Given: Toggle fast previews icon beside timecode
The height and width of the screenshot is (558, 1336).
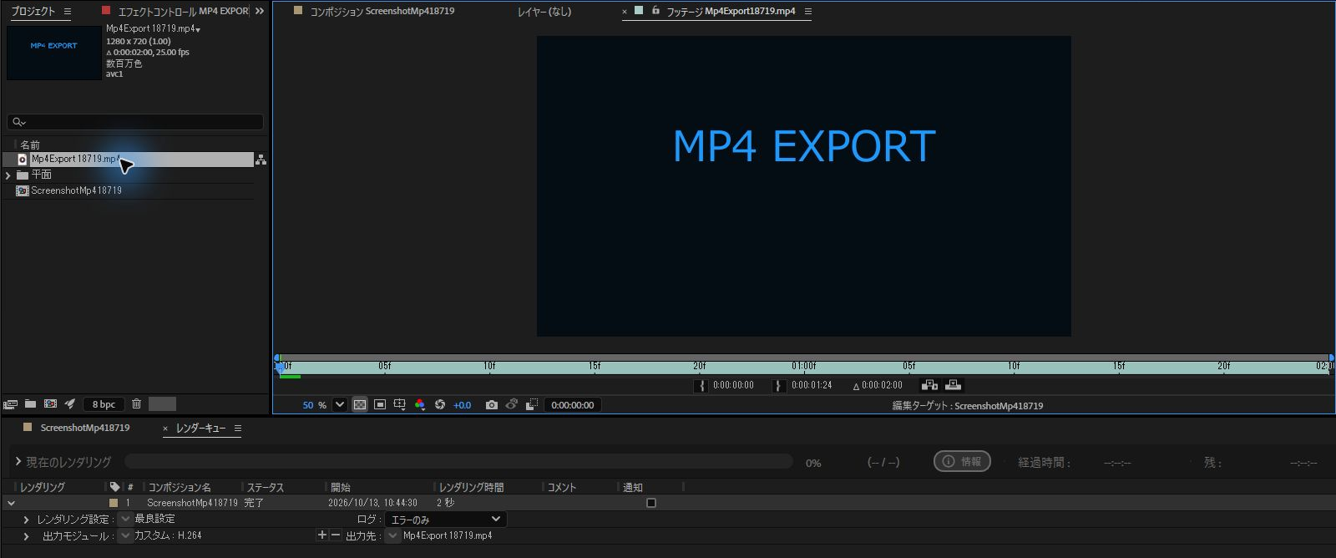Looking at the screenshot, I should (x=532, y=404).
